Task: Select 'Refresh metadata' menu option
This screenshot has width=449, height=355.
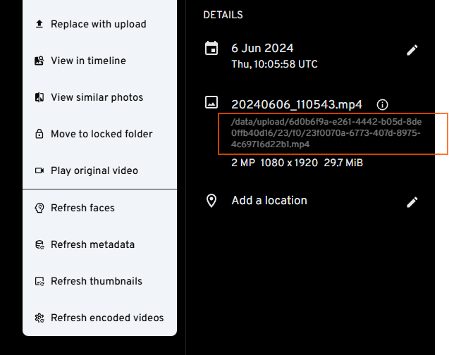Action: click(92, 244)
